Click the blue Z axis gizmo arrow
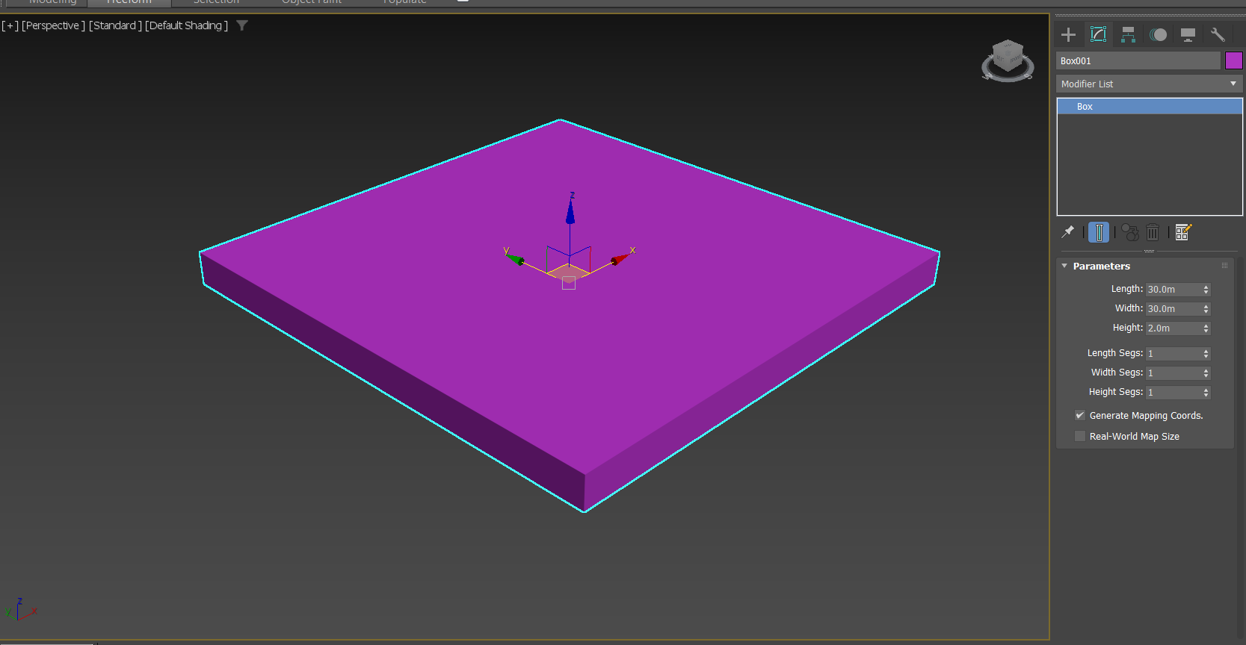The image size is (1246, 645). click(570, 211)
